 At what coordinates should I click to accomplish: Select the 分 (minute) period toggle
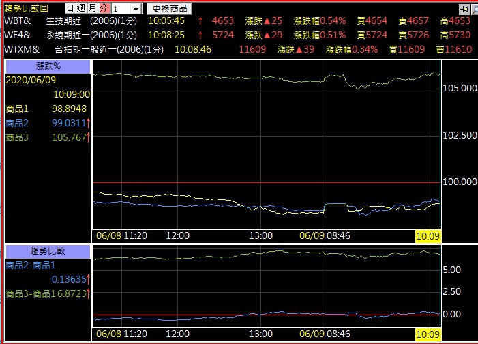pyautogui.click(x=104, y=8)
